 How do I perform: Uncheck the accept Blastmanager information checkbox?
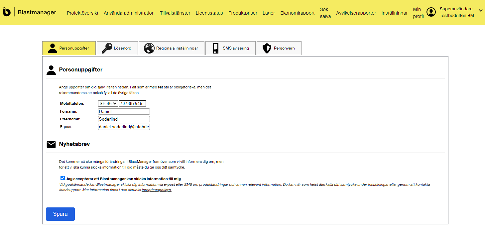(x=62, y=178)
